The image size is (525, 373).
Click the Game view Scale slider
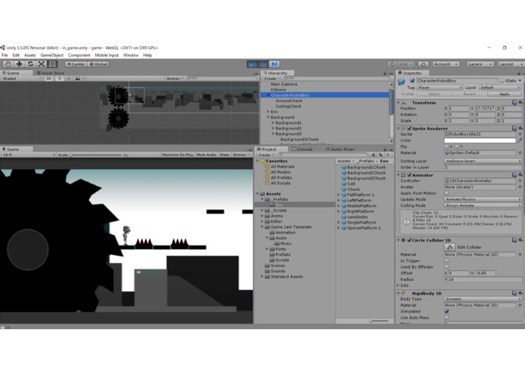point(97,155)
